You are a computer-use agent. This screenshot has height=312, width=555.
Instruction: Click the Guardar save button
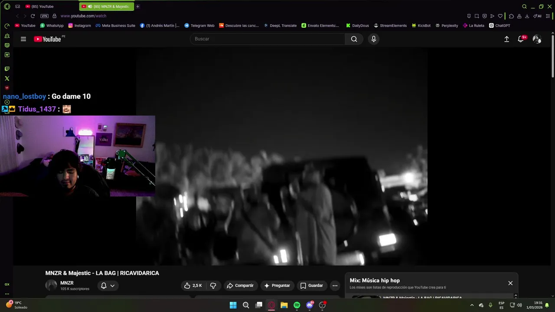[x=311, y=286]
